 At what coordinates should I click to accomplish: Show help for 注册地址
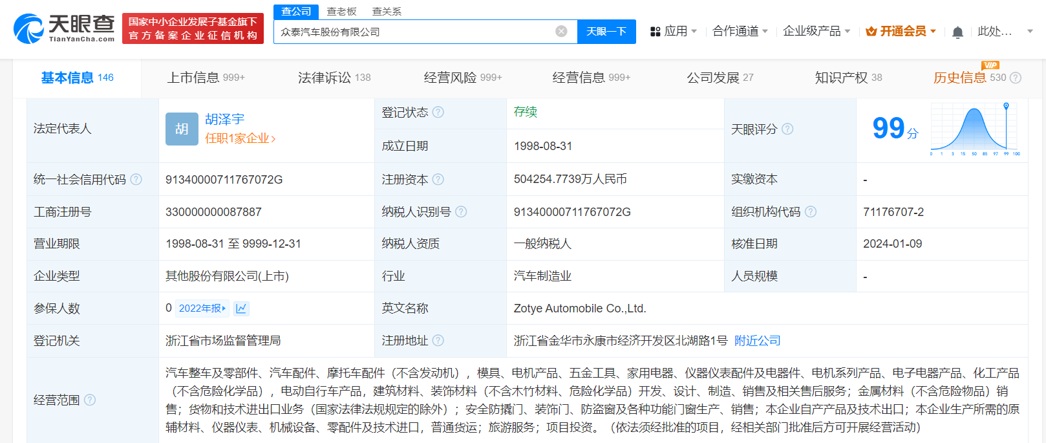438,340
